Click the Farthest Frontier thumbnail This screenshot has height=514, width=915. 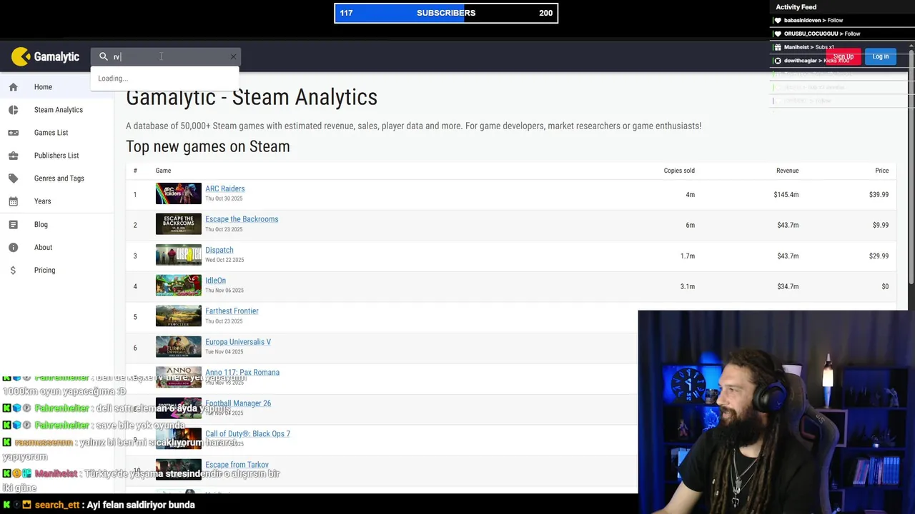[179, 316]
